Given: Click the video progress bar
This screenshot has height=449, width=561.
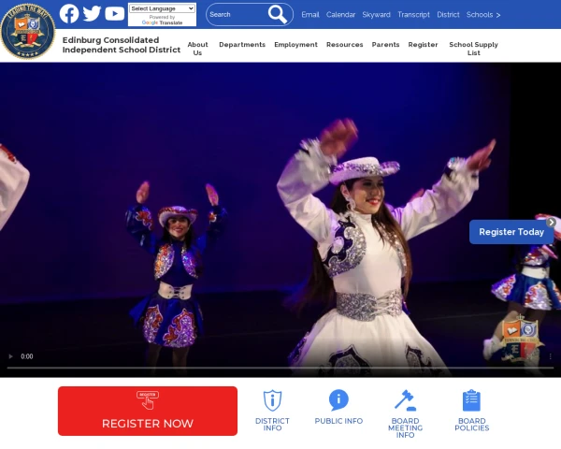Looking at the screenshot, I should [280, 368].
